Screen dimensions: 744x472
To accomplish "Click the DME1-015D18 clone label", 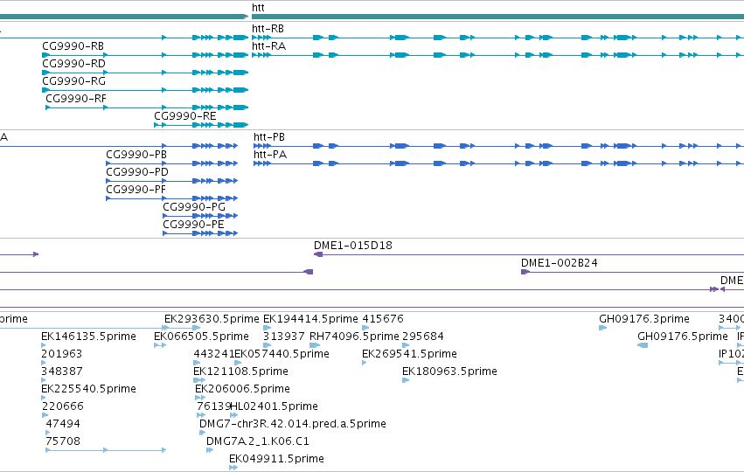I will pos(353,246).
